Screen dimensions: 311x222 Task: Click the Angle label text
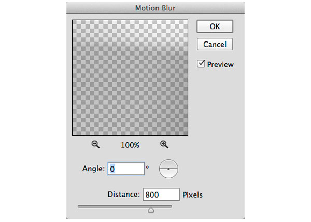93,169
